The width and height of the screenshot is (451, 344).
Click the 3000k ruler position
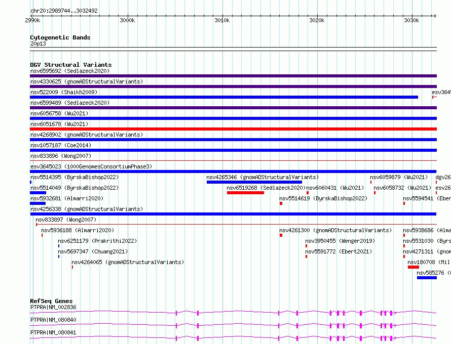click(x=127, y=20)
